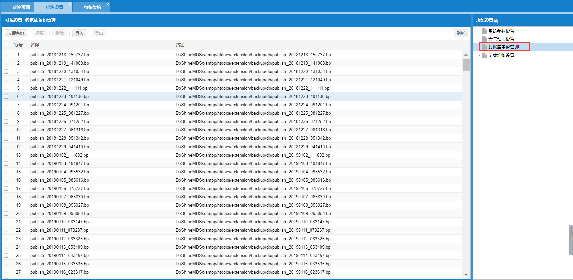Click the 导入 button
Viewport: 573px width, 280px height.
click(x=79, y=33)
